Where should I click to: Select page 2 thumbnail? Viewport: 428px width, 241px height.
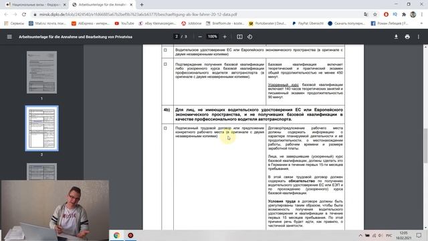41,129
